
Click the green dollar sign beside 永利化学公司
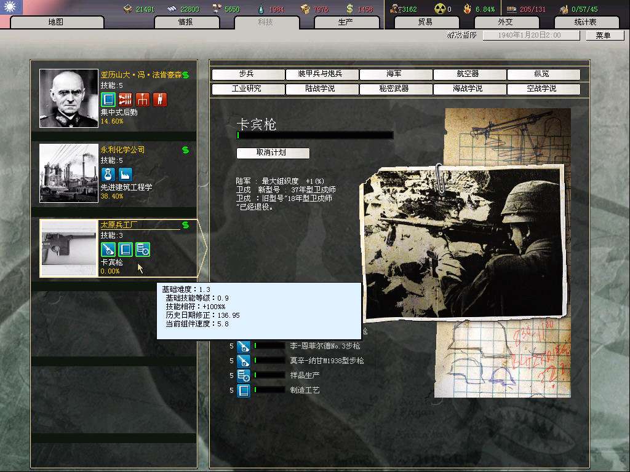186,150
